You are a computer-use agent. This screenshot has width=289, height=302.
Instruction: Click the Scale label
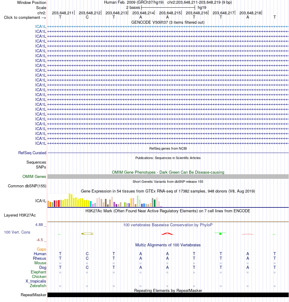41,8
